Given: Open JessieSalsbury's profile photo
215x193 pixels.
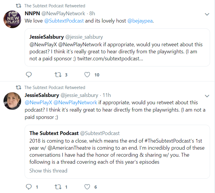Looking at the screenshot, I should tap(12, 101).
